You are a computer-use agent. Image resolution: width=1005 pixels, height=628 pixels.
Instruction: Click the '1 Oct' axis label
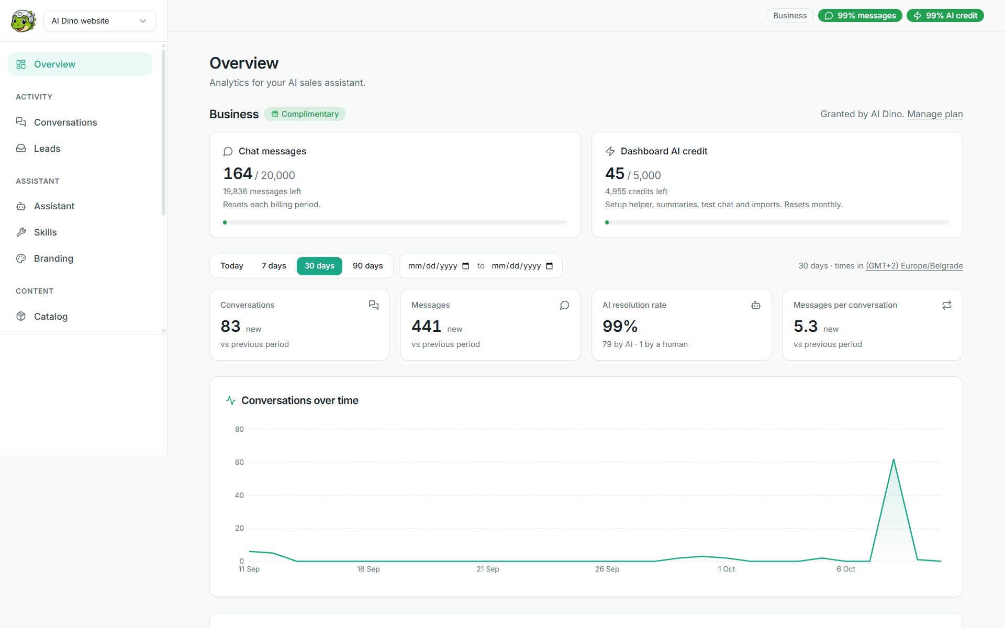727,569
